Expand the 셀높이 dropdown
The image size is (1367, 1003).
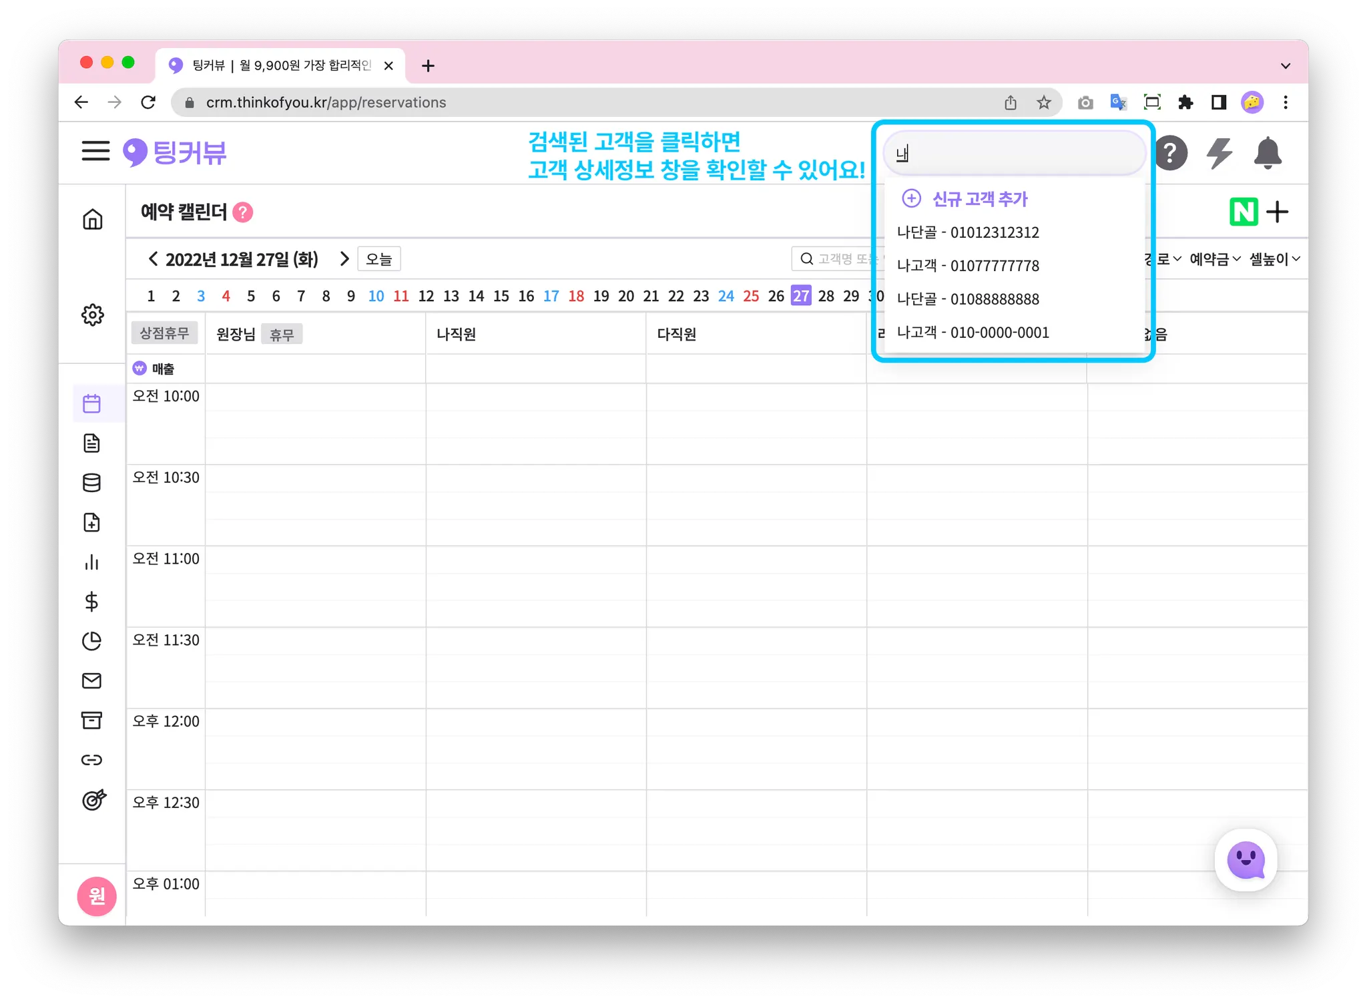click(1274, 259)
